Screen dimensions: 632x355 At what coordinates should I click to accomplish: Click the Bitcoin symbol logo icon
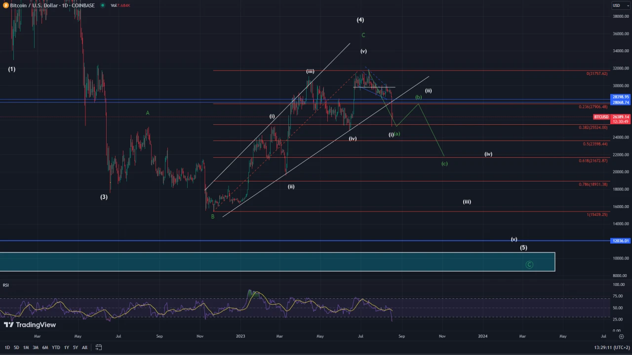pyautogui.click(x=5, y=5)
